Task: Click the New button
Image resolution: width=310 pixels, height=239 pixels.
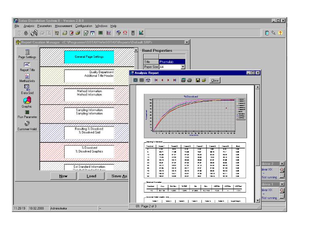Action: pos(63,176)
